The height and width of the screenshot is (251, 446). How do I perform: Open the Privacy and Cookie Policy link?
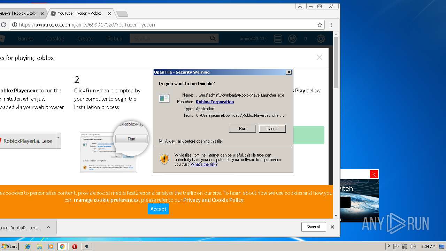(x=213, y=200)
